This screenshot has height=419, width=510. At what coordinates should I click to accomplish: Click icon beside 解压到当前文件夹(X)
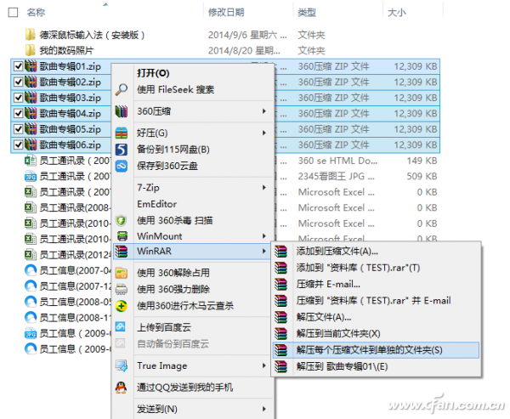281,333
